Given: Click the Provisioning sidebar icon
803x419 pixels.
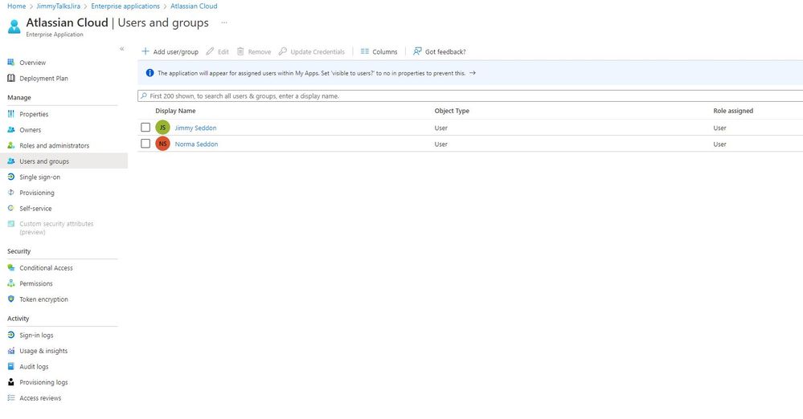Looking at the screenshot, I should [x=10, y=193].
